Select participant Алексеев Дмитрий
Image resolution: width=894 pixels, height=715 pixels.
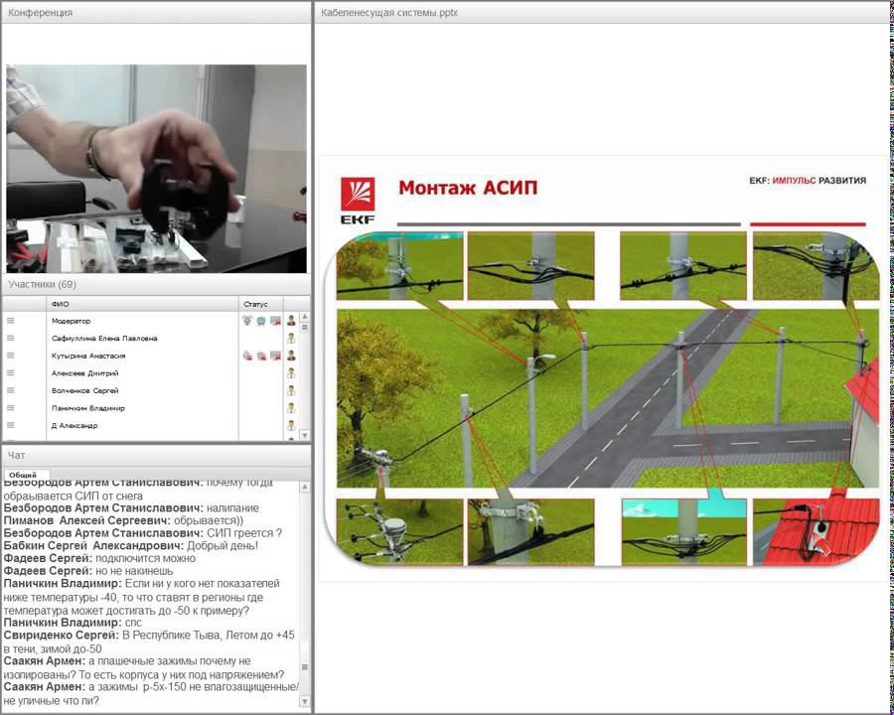click(x=85, y=373)
